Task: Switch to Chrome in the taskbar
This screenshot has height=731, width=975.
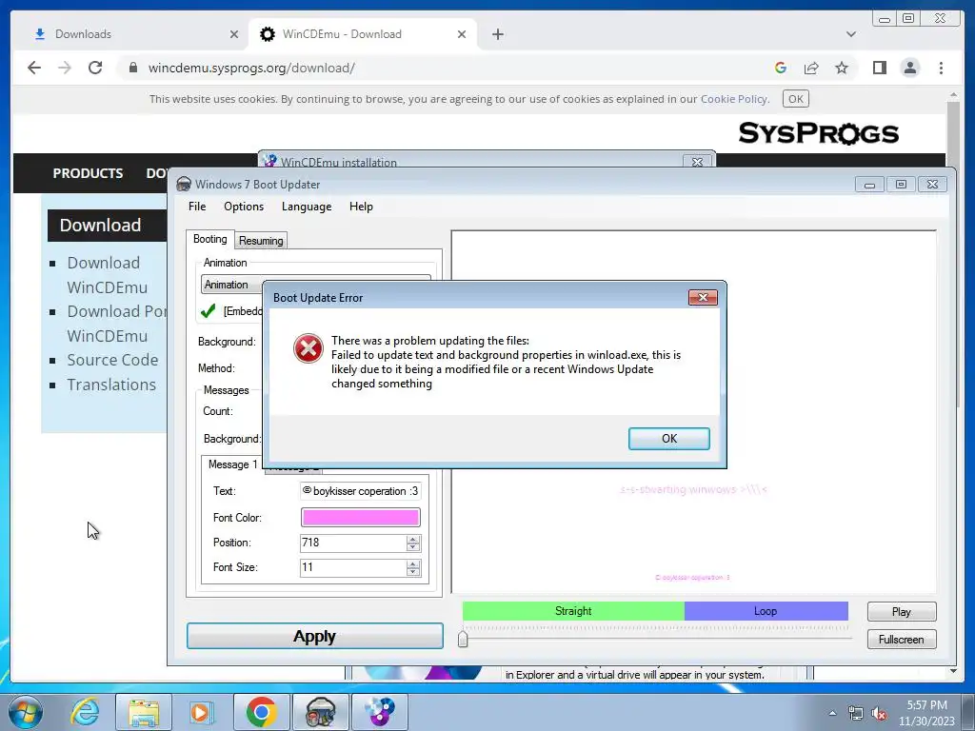Action: (261, 712)
